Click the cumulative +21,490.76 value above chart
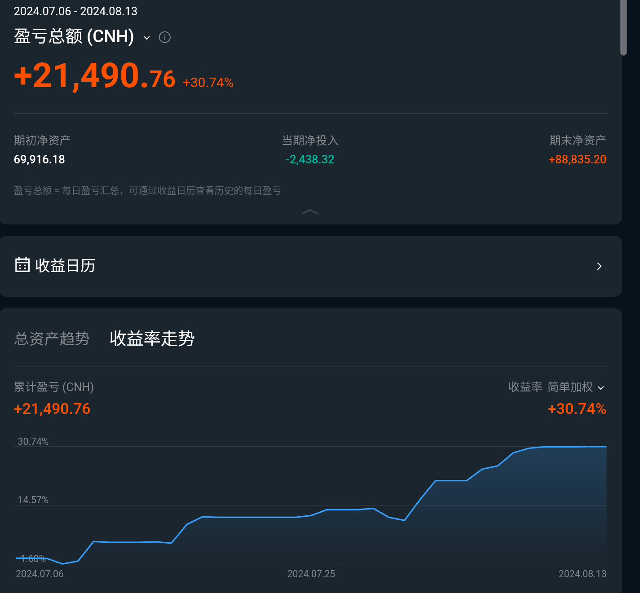 pos(52,409)
